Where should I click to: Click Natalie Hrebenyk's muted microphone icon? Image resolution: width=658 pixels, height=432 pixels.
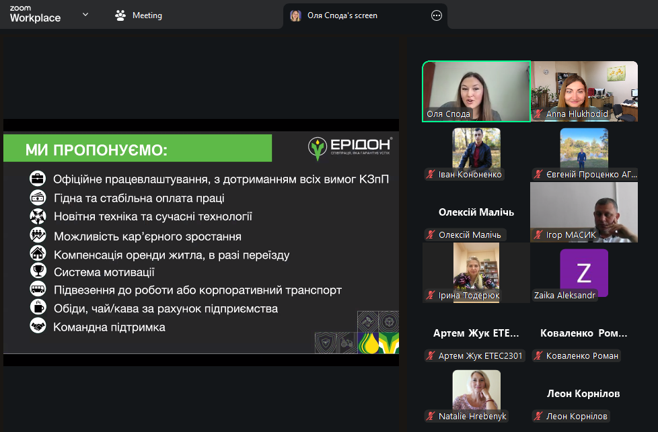tap(431, 417)
